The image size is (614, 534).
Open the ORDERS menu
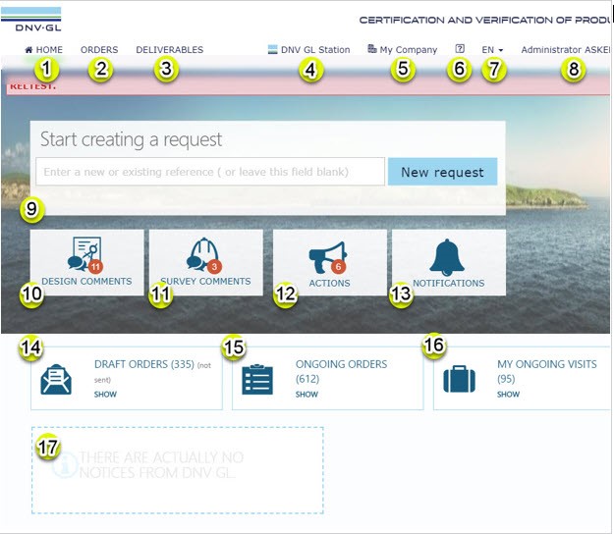point(98,50)
